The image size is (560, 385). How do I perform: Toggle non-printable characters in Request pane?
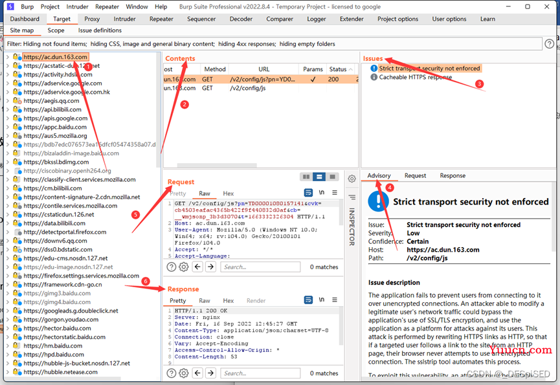click(322, 193)
